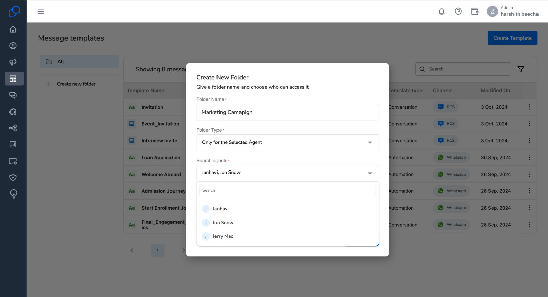Screen dimensions: 548x297
Task: Open the campaigns megaphone icon
Action: point(13,62)
